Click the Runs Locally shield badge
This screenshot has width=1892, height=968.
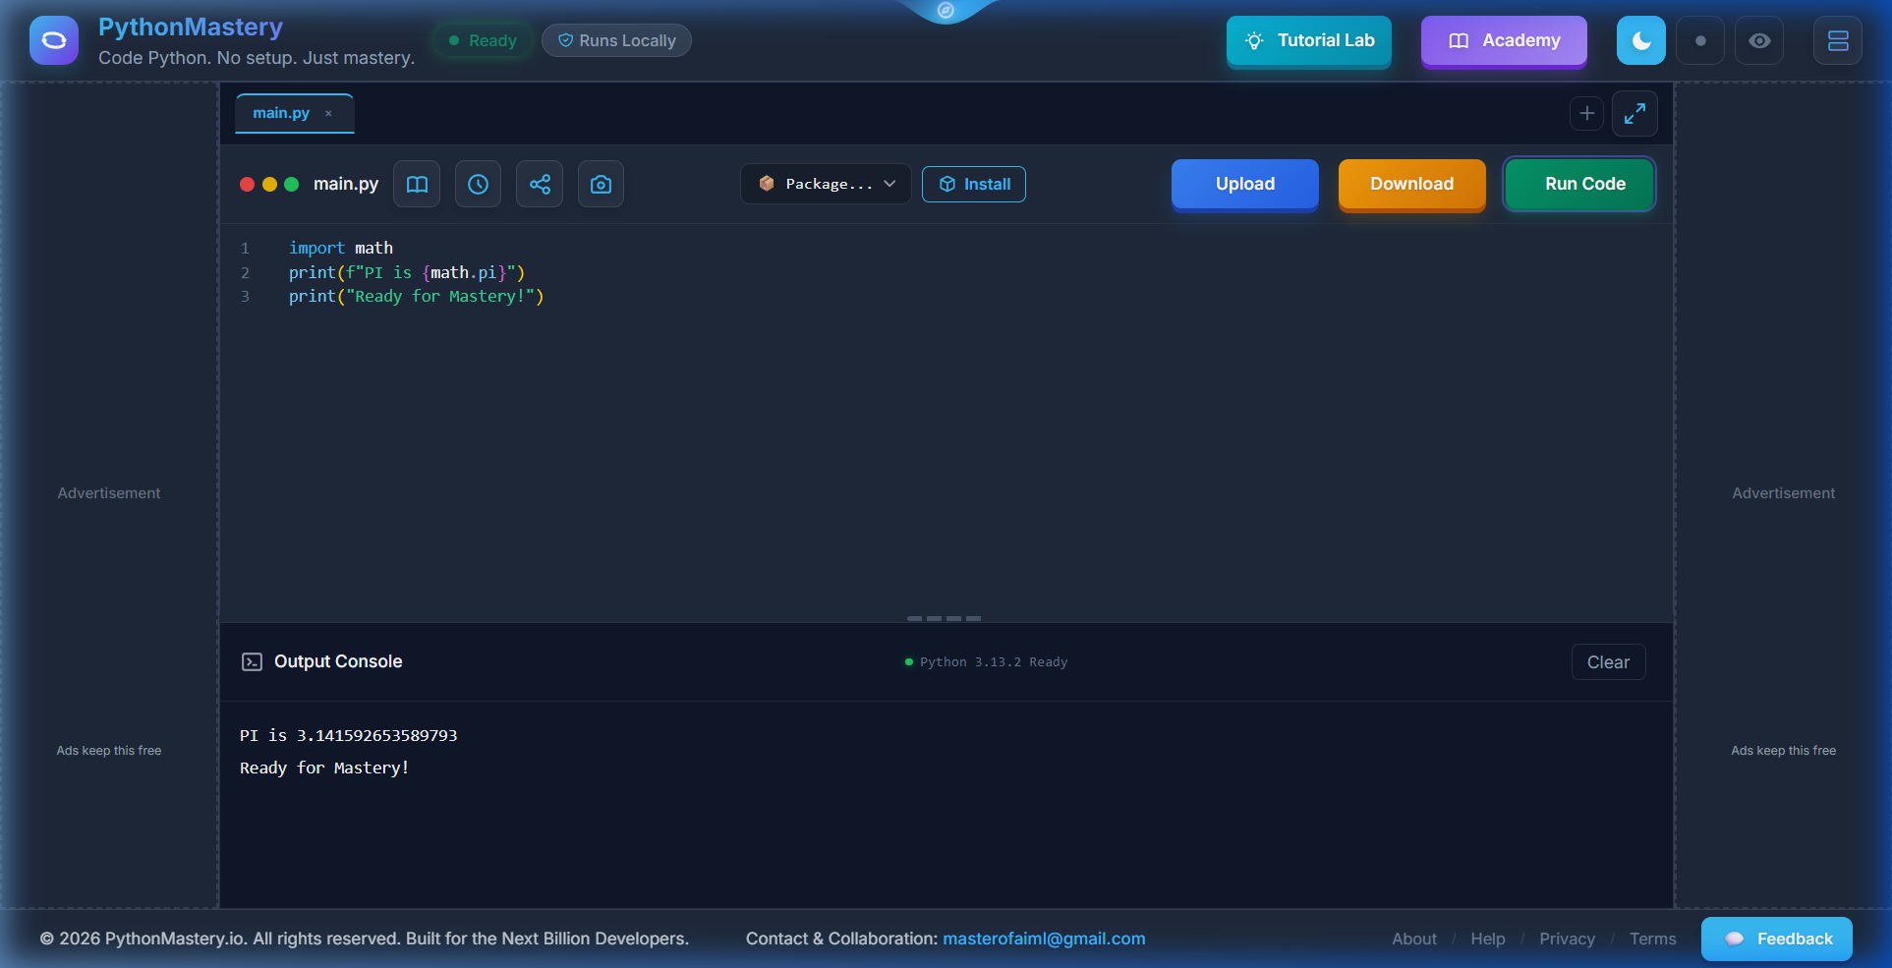(x=616, y=40)
